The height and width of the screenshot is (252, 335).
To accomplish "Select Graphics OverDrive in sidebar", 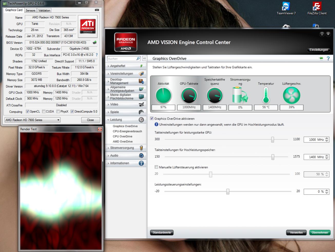I will (125, 126).
